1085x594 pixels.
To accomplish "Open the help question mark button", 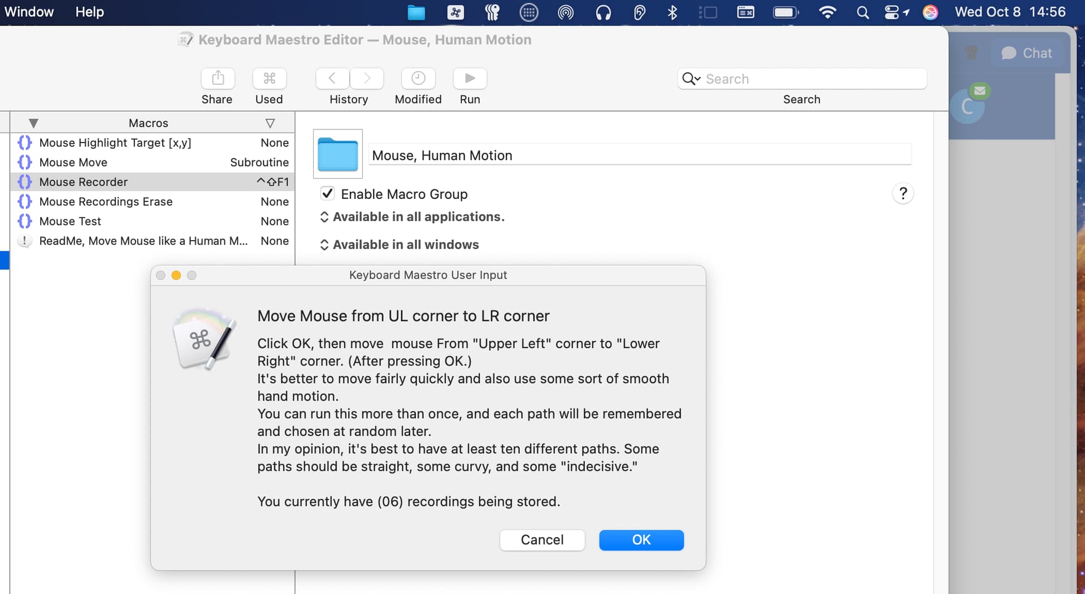I will coord(902,194).
